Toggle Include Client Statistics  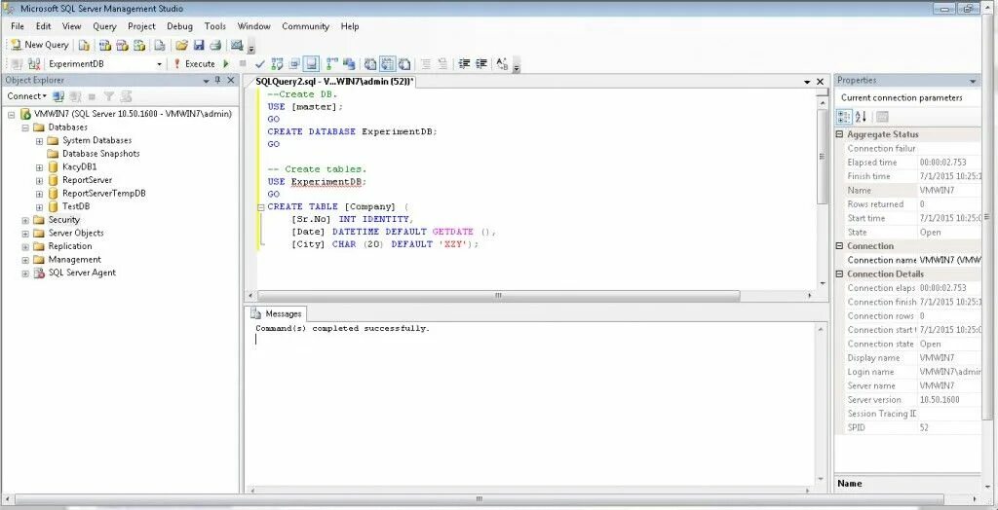(x=349, y=63)
